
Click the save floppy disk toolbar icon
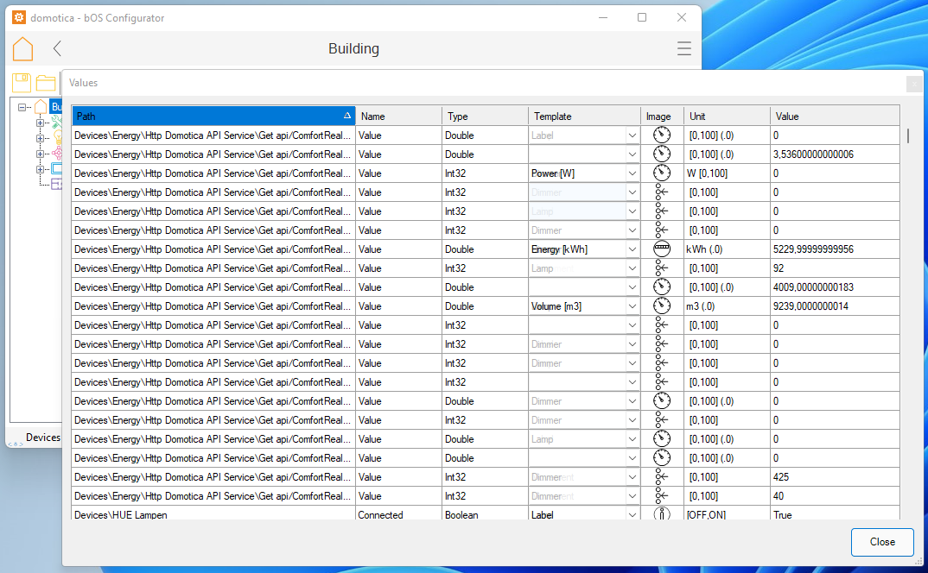click(x=22, y=83)
